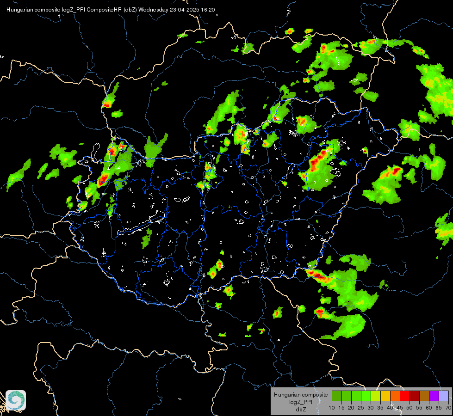Click the 40–45 dBZ orange swatch
453x416 pixels.
[x=395, y=396]
